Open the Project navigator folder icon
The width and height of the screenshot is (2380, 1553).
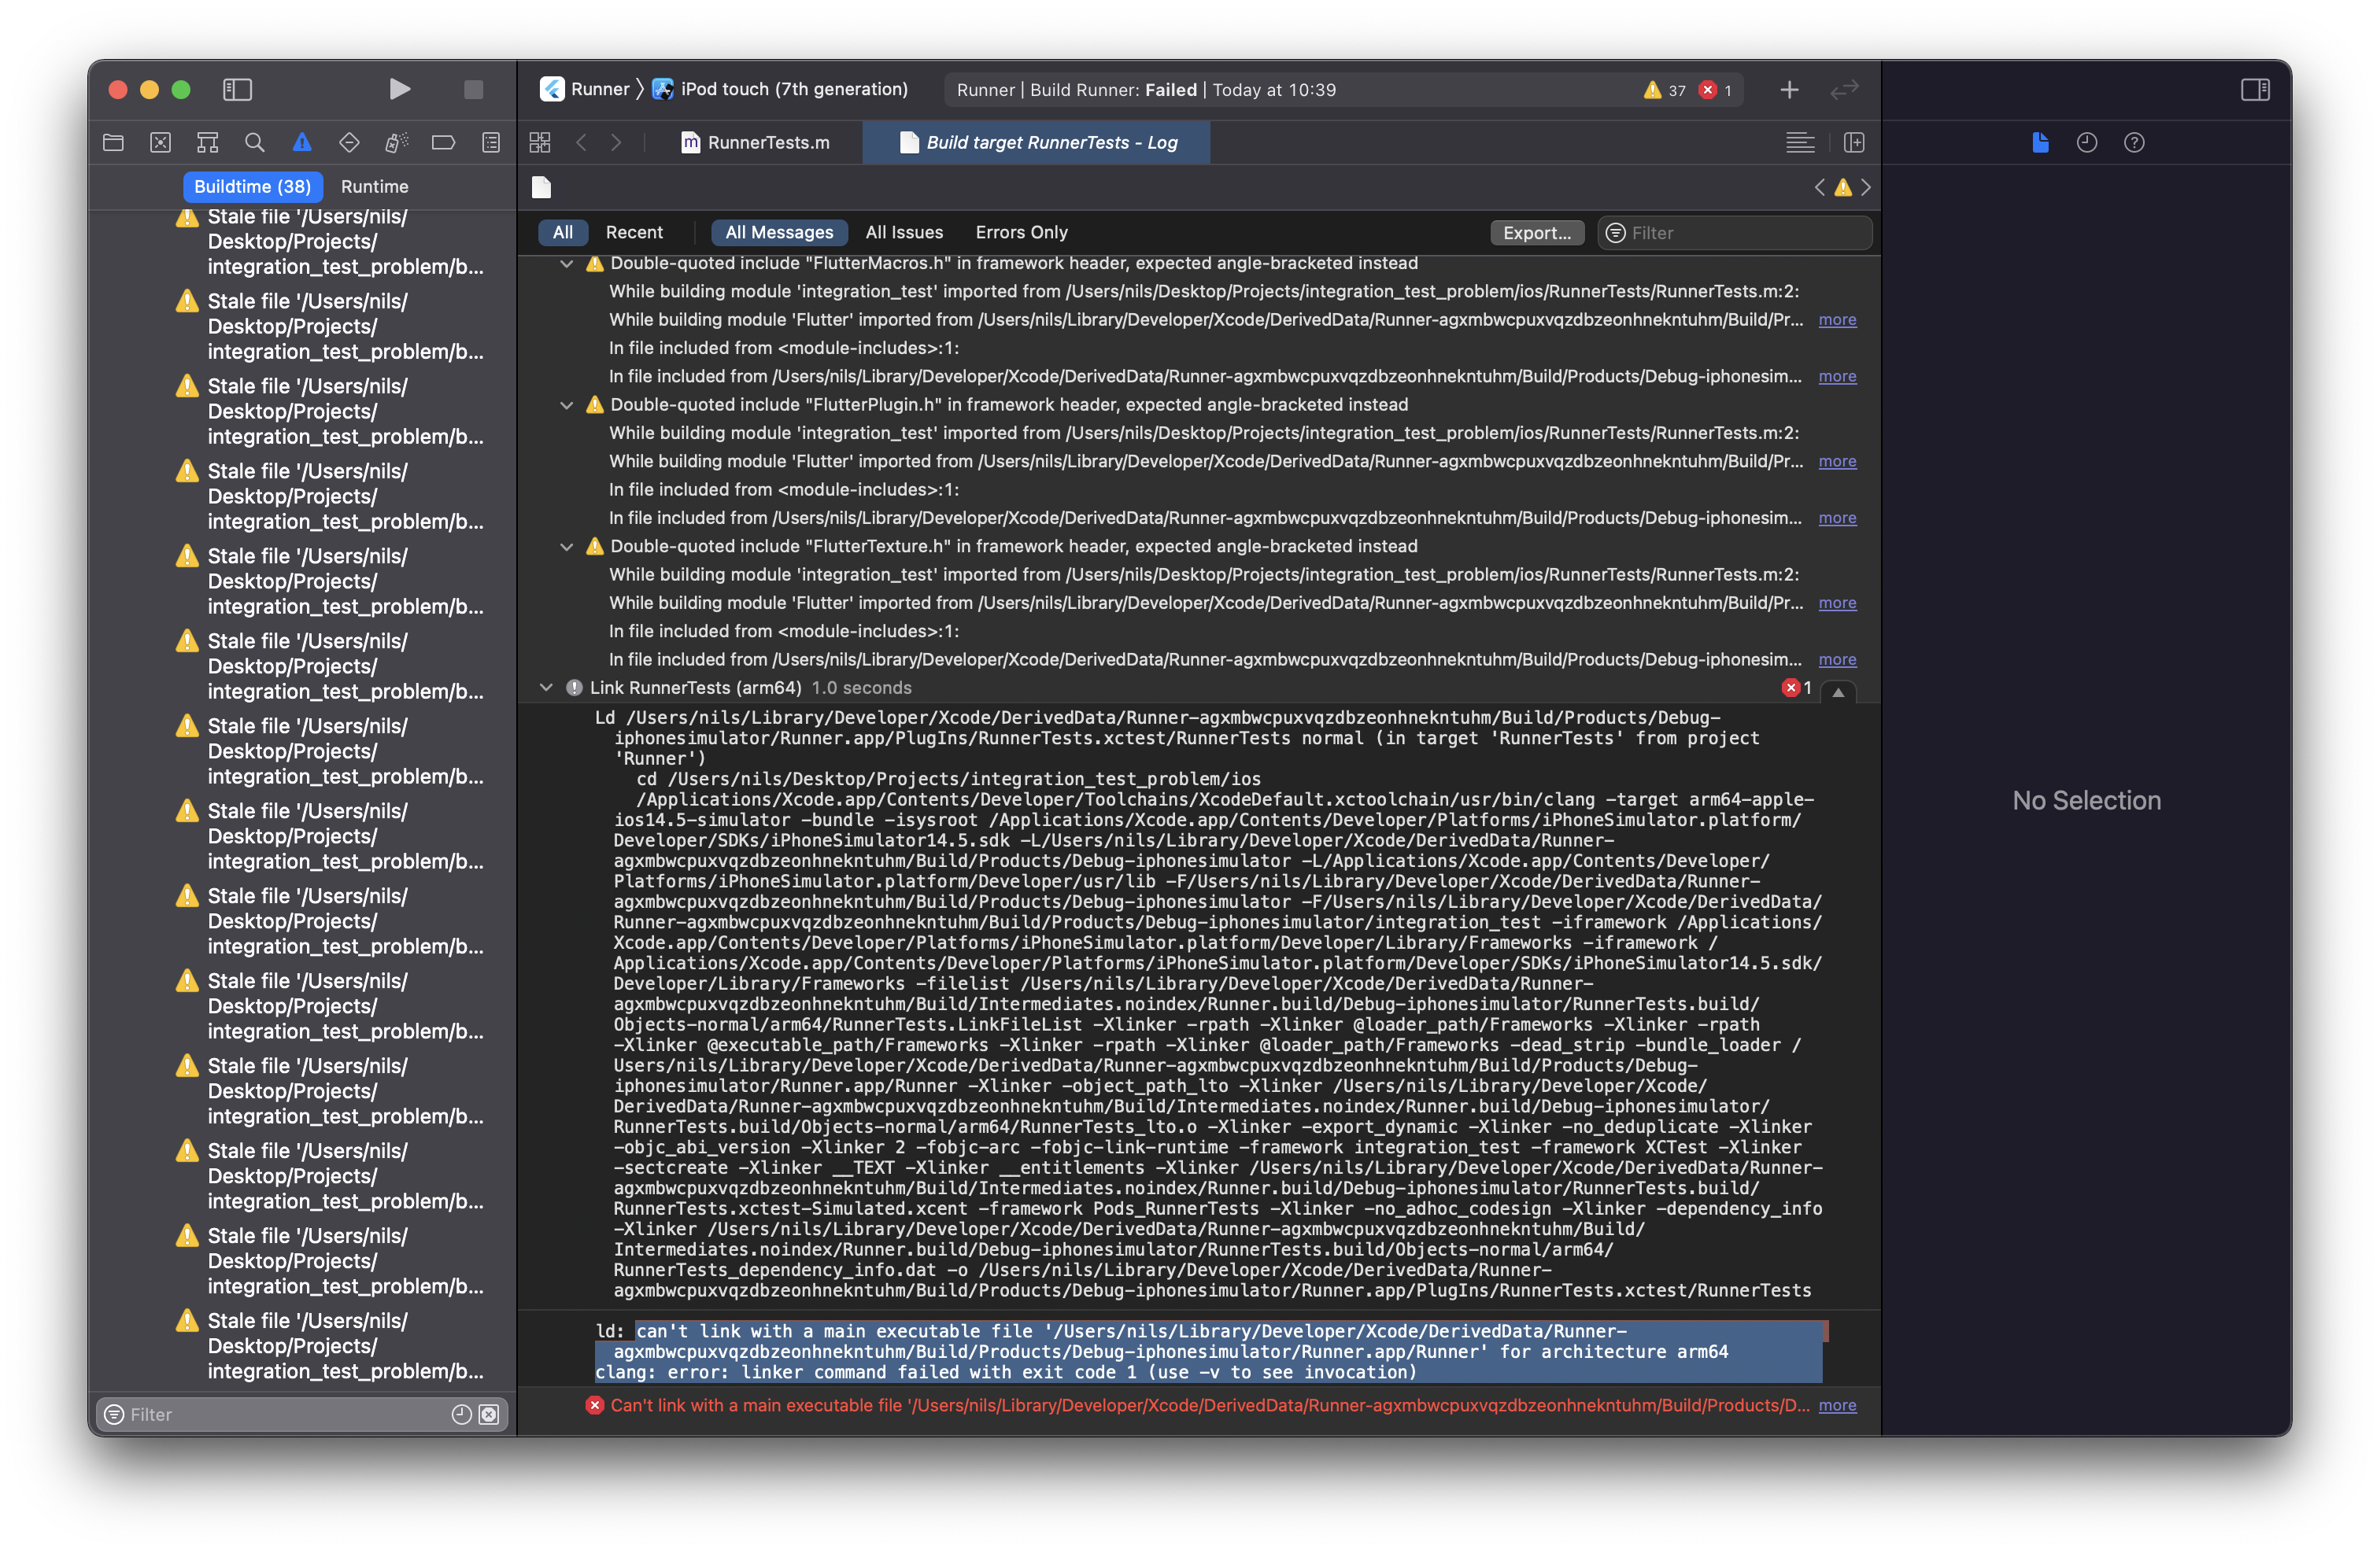113,143
